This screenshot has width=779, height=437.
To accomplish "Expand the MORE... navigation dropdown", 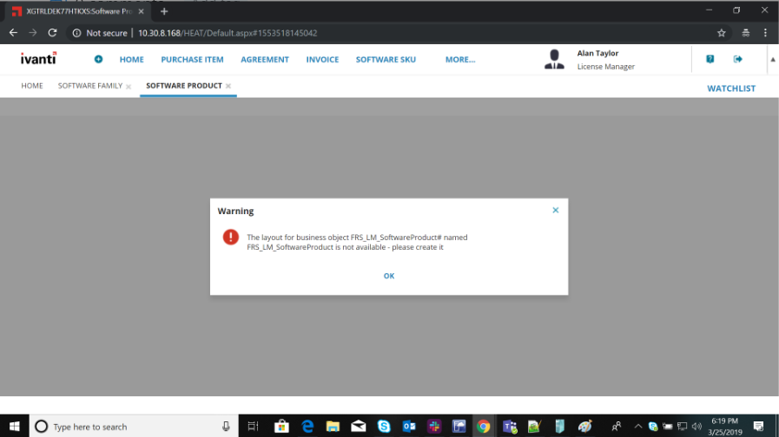I will pos(459,60).
